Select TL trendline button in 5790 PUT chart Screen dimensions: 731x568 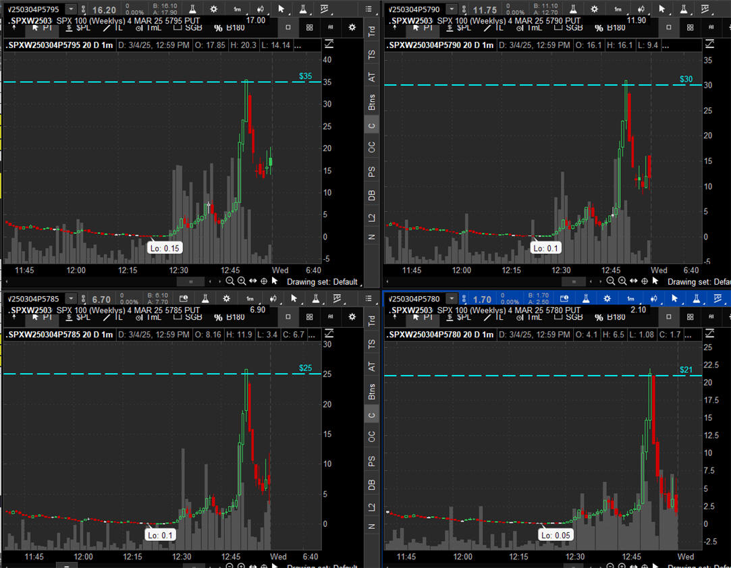(x=494, y=28)
